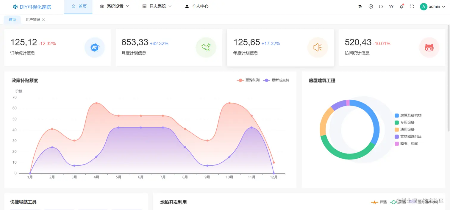Viewport: 450px width, 210px height.
Task: Switch to the 首页 page tab
Action: point(12,20)
